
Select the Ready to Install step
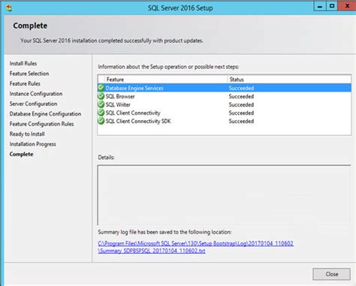point(27,134)
